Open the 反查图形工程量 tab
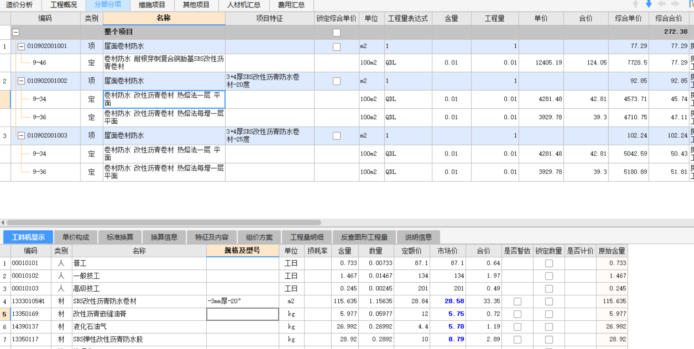This screenshot has height=349, width=694. click(364, 237)
